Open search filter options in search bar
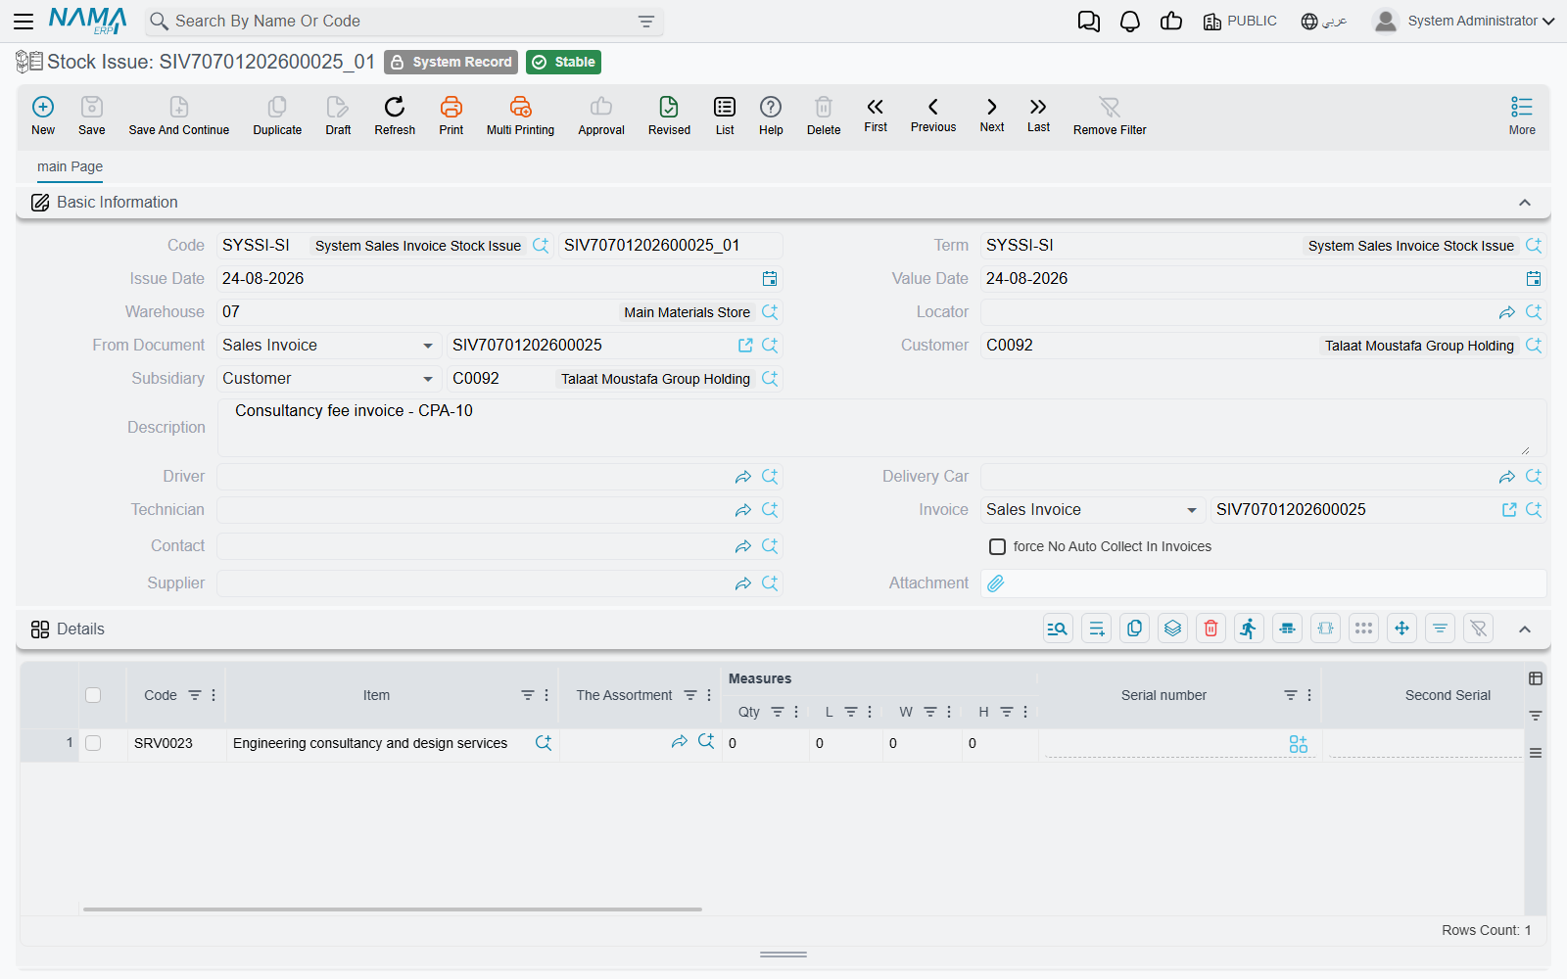Screen dimensions: 1567x979 [646, 22]
